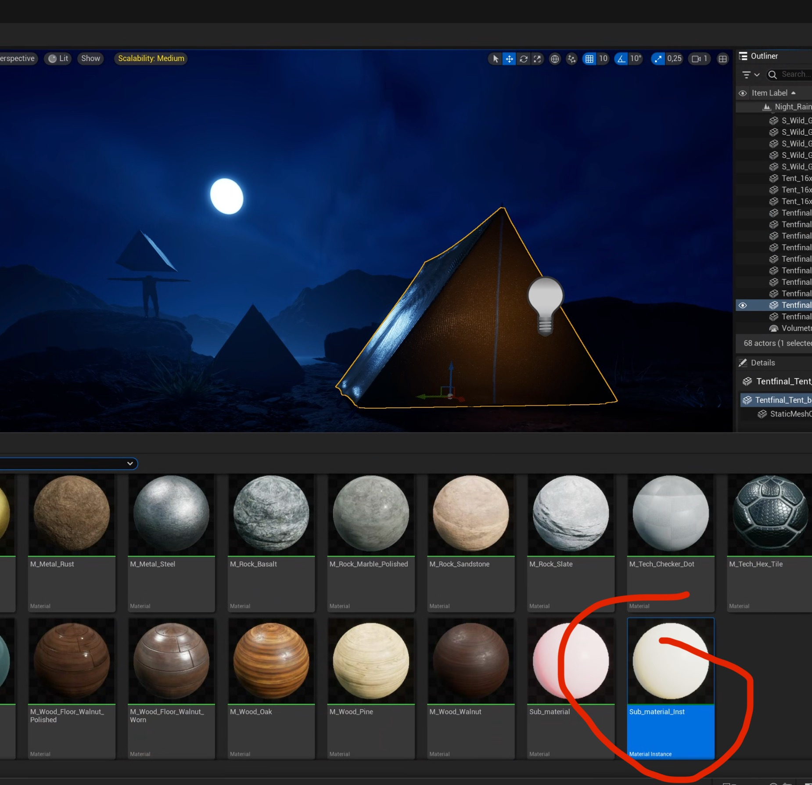Sort by the Item Label column header
Viewport: 812px width, 785px height.
pos(773,93)
